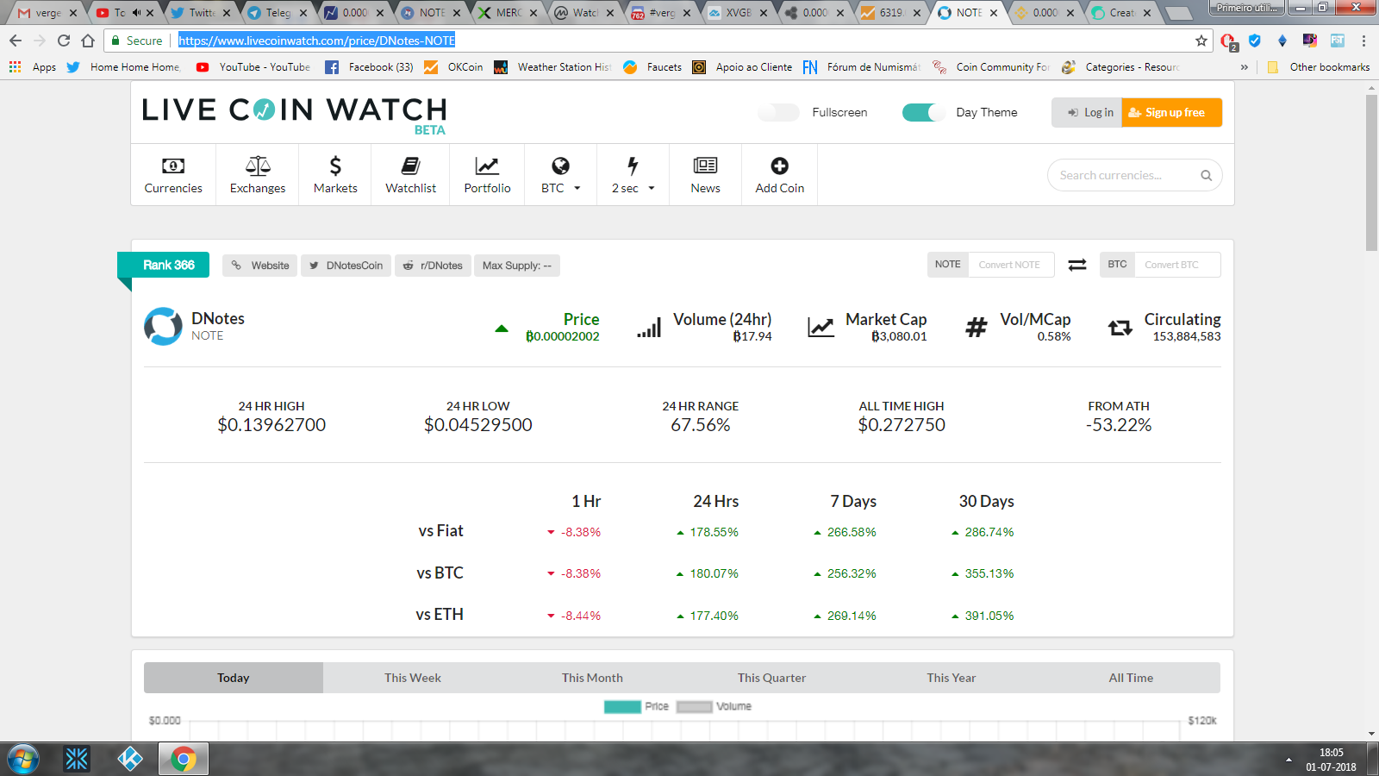Open the Faucets bookmark
The image size is (1379, 776).
pyautogui.click(x=652, y=66)
